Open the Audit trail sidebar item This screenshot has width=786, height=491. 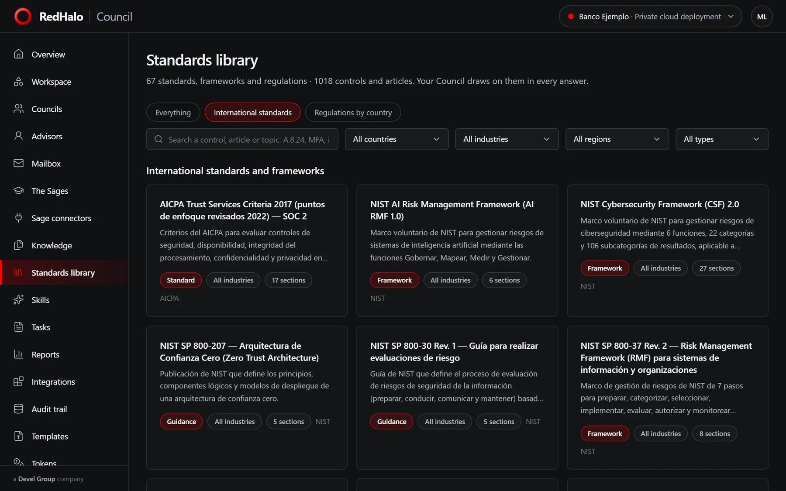click(64, 409)
